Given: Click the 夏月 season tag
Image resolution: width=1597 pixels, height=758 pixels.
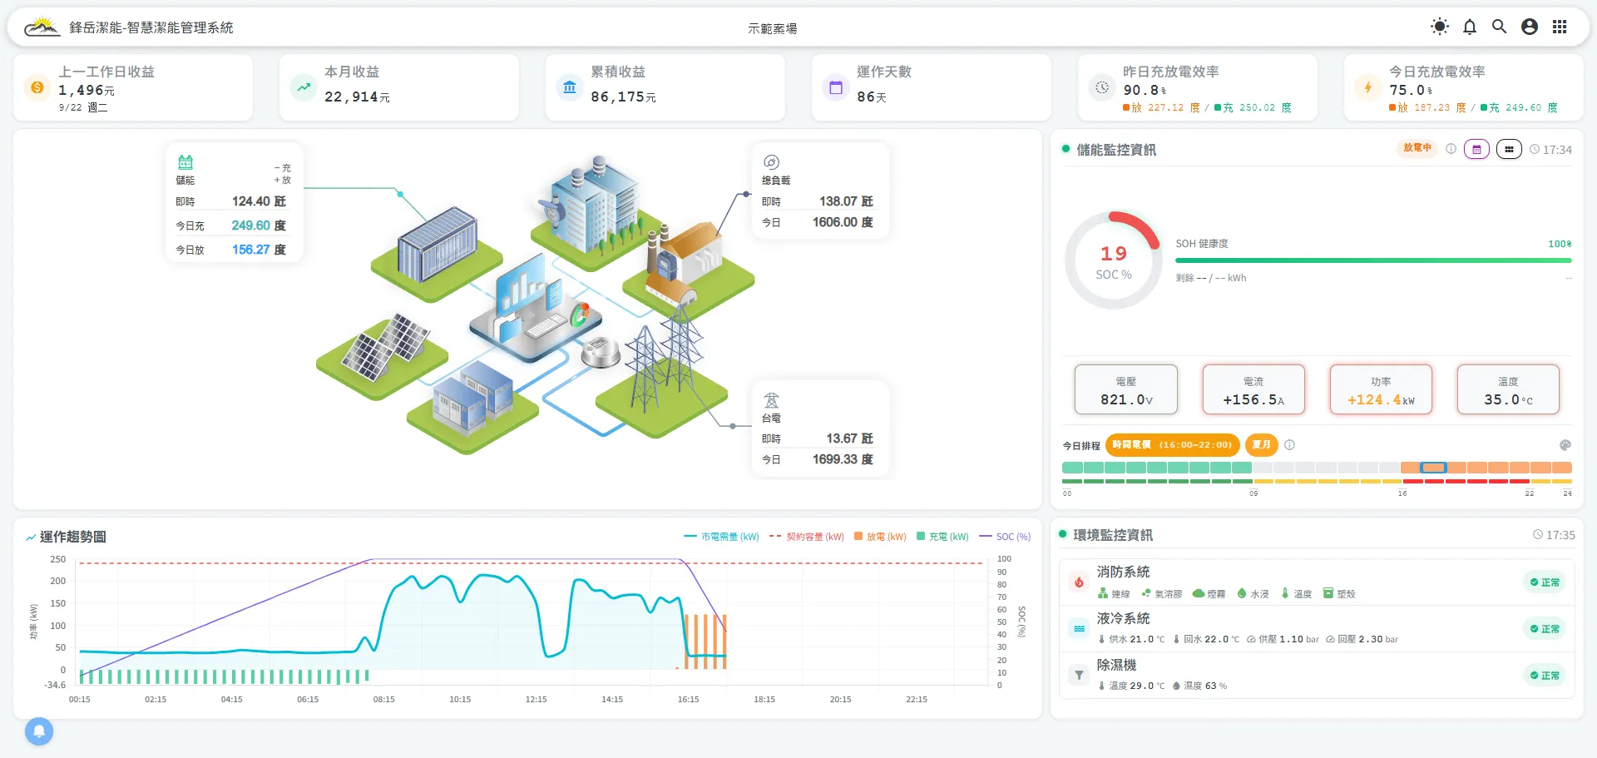Looking at the screenshot, I should tap(1261, 445).
